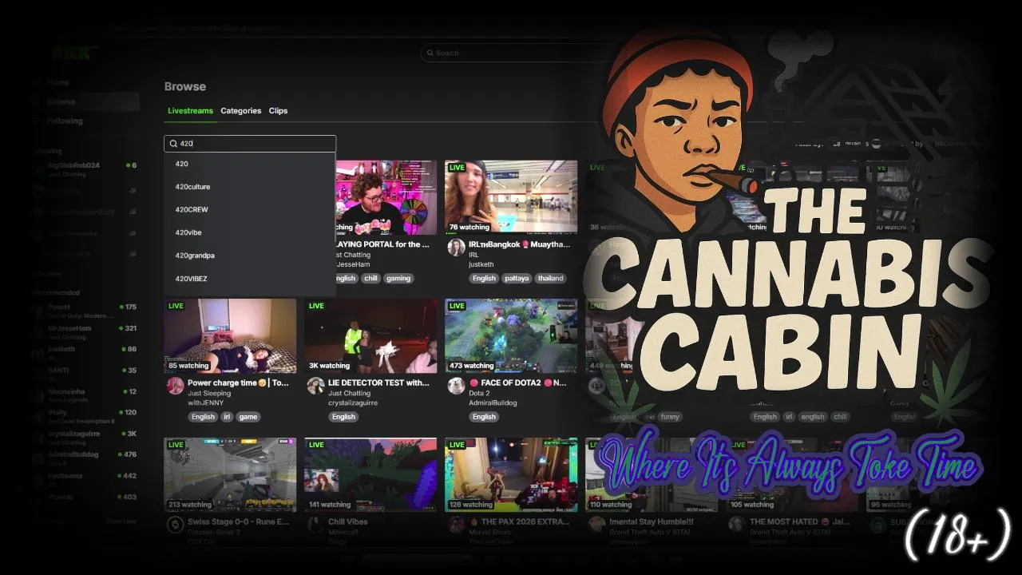Open the Power charge time stream title

(x=238, y=383)
